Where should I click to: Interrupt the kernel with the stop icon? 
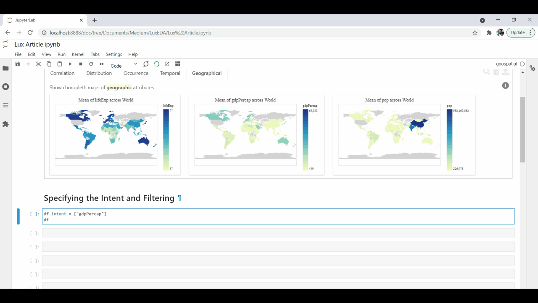coord(81,64)
